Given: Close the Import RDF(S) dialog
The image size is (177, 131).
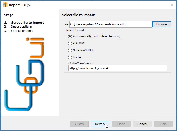Looking at the screenshot, I should click(x=172, y=5).
